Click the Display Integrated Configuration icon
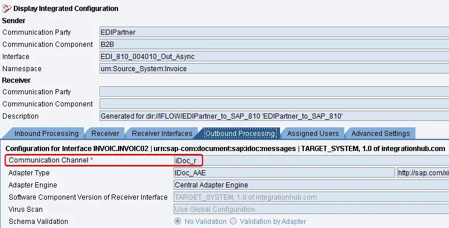 coord(6,9)
